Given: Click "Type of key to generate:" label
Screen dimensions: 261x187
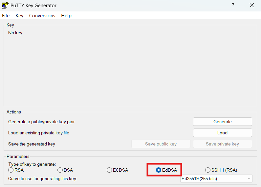Looking at the screenshot, I should tap(32, 164).
